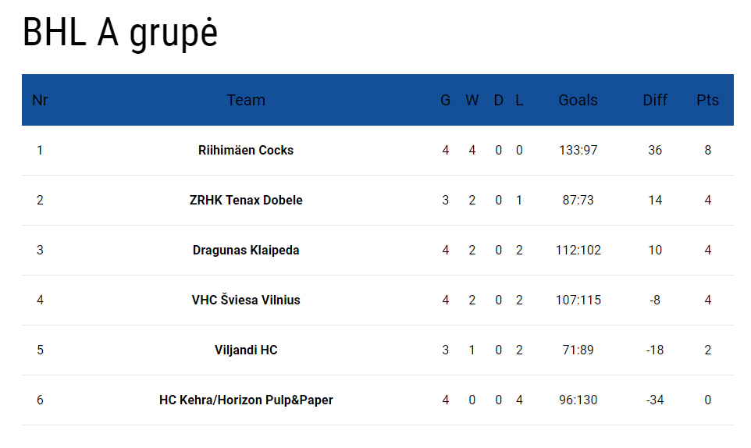This screenshot has height=448, width=751.
Task: Click the 133:97 goals cell
Action: 578,150
